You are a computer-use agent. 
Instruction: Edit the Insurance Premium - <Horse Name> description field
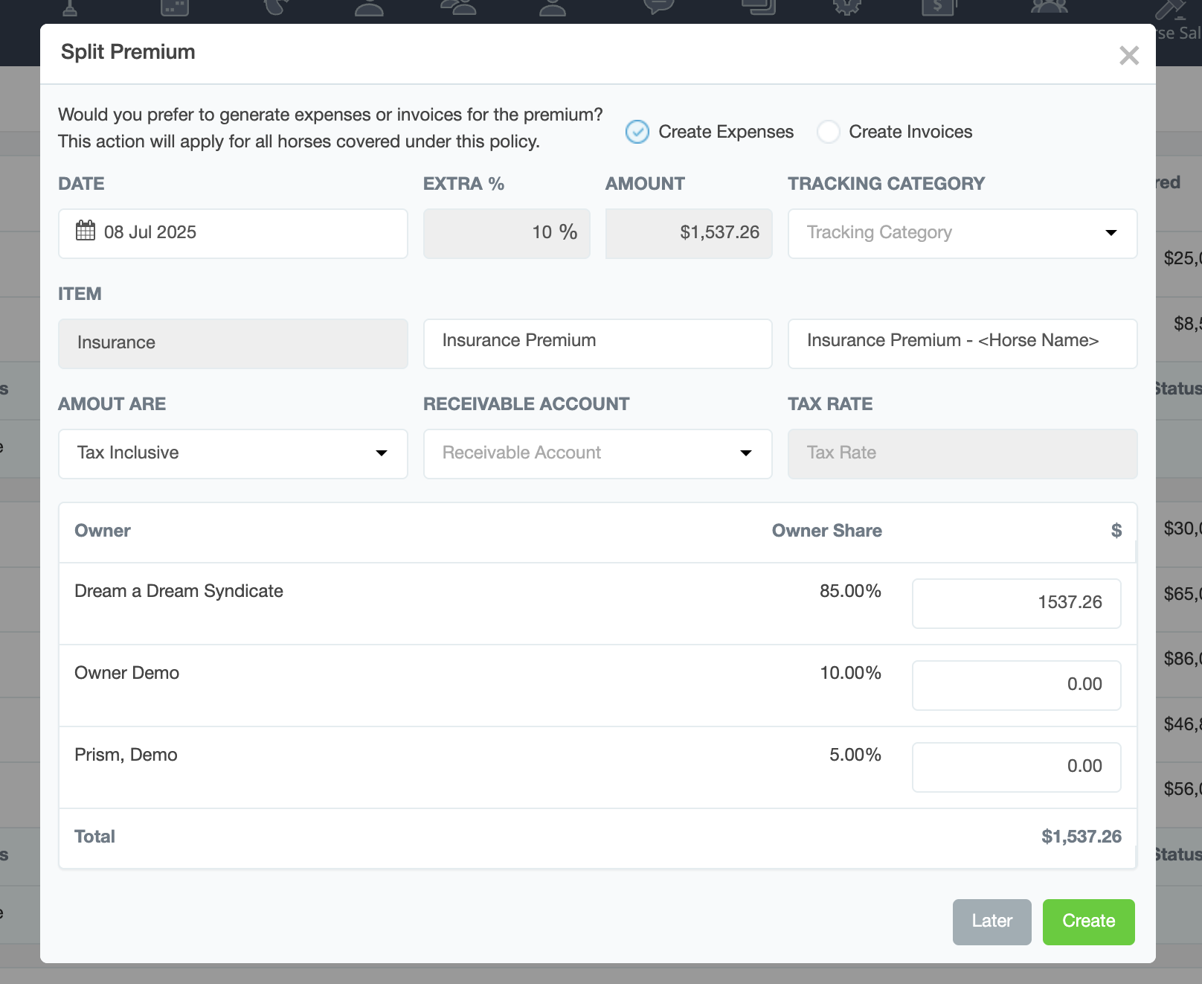[x=962, y=343]
